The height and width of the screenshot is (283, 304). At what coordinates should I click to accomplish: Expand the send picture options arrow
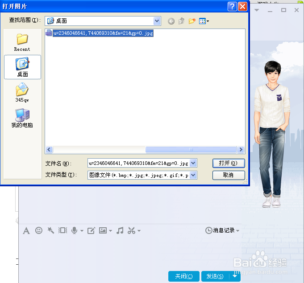(111, 231)
